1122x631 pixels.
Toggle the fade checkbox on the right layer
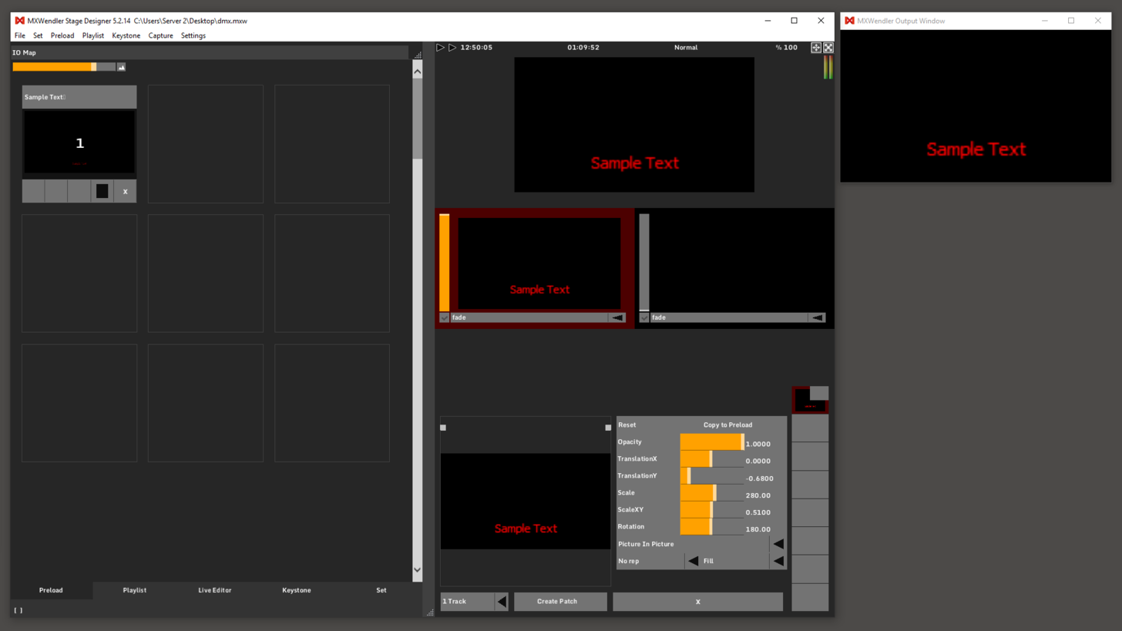[x=644, y=317]
